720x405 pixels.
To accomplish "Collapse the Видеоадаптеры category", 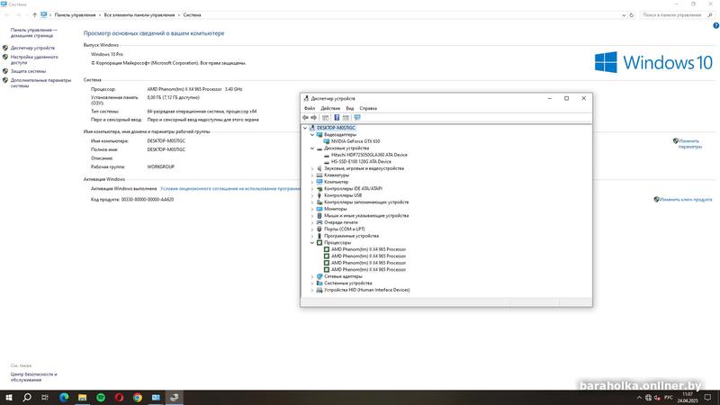I will (312, 135).
